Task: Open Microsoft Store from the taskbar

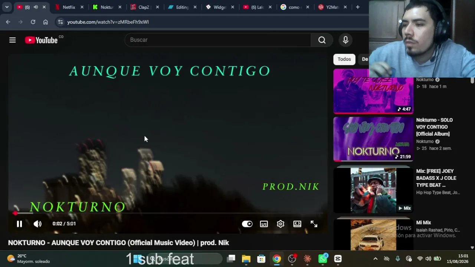Action: coord(261,258)
